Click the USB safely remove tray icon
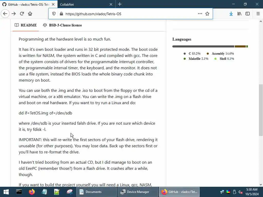The height and width of the screenshot is (197, 263). (234, 192)
